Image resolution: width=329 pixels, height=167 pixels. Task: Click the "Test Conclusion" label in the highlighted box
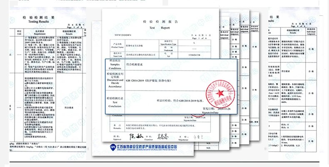[115, 104]
